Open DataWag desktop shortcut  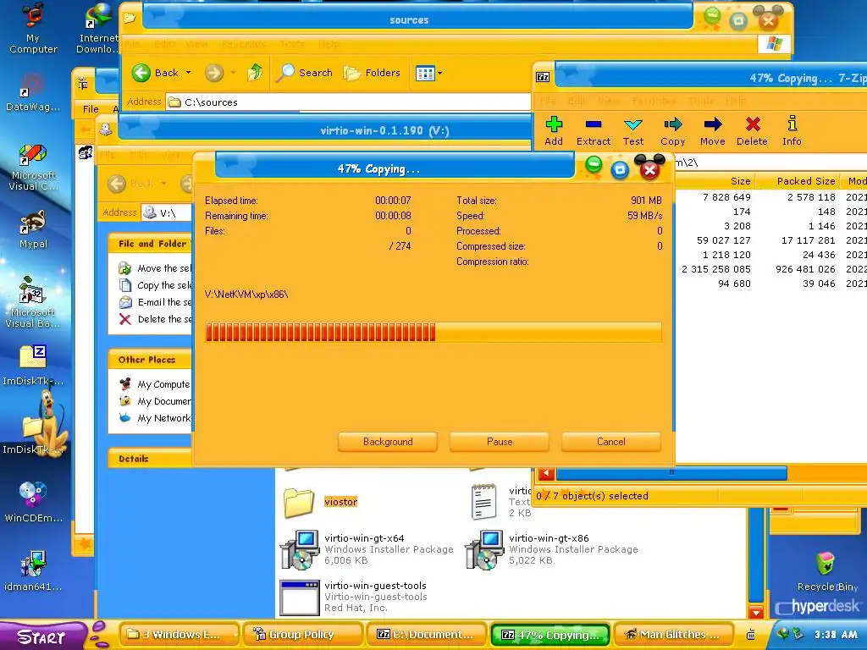(x=33, y=93)
